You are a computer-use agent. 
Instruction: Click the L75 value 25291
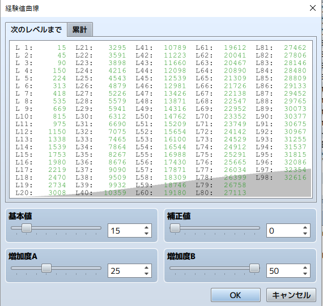coord(235,154)
